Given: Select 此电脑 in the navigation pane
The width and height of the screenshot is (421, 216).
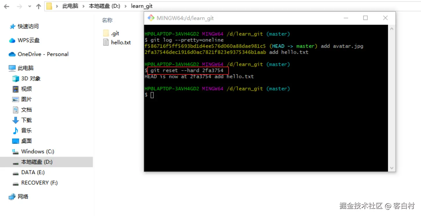Looking at the screenshot, I should [x=21, y=68].
